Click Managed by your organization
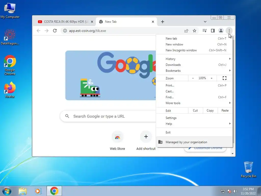This screenshot has height=196, width=261. (x=194, y=142)
